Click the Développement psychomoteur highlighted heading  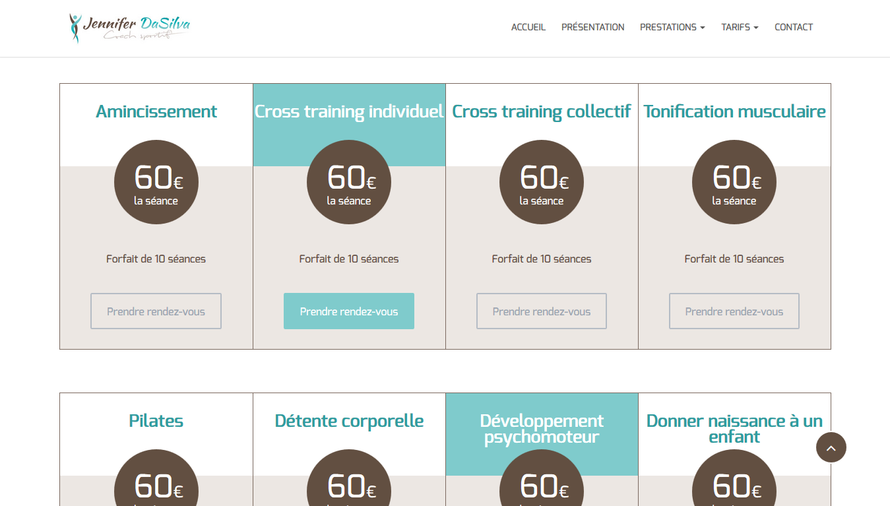[x=541, y=429]
